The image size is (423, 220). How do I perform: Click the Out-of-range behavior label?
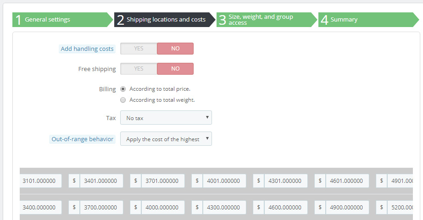[x=82, y=139]
